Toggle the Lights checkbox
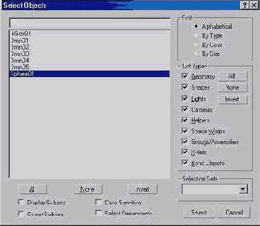260x226 pixels. [185, 98]
